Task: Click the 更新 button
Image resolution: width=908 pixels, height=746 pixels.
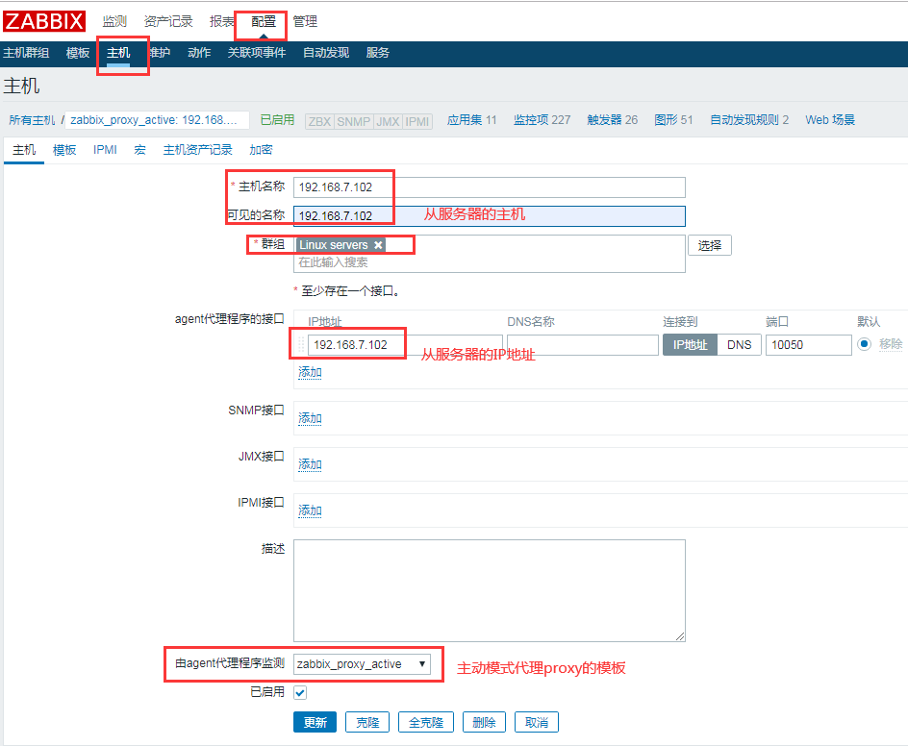Action: pyautogui.click(x=315, y=722)
